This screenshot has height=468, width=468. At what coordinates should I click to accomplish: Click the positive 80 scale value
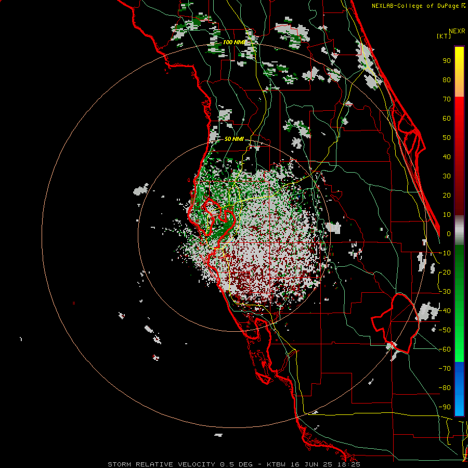447,80
